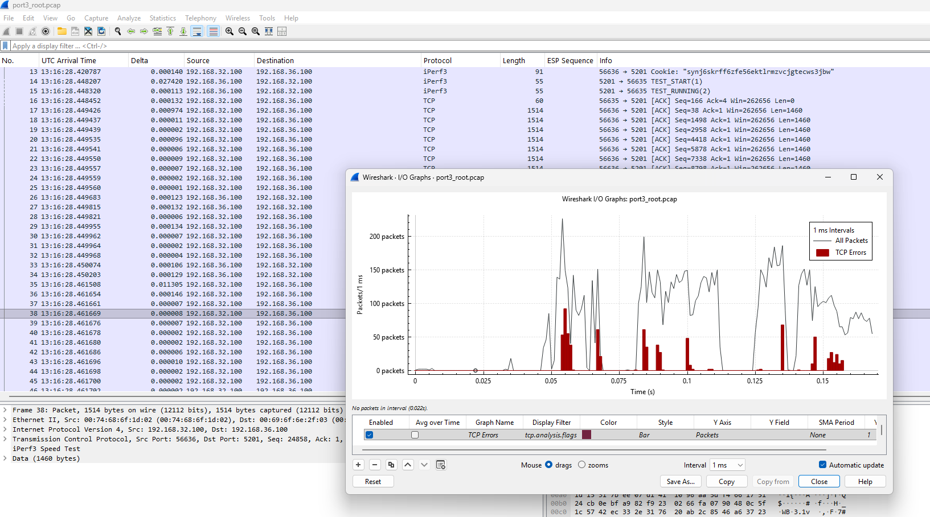Expand Transmission Control Protocol row
The image size is (930, 517).
coord(5,439)
